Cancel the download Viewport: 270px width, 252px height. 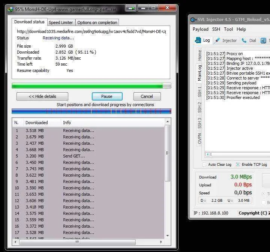point(147,96)
